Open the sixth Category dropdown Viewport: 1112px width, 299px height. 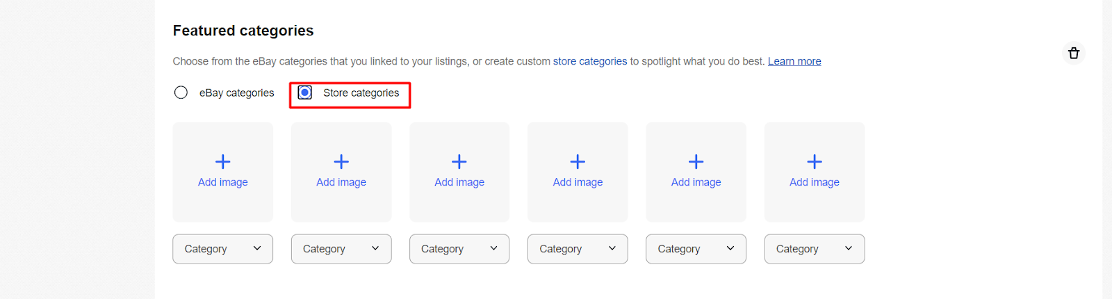coord(815,249)
